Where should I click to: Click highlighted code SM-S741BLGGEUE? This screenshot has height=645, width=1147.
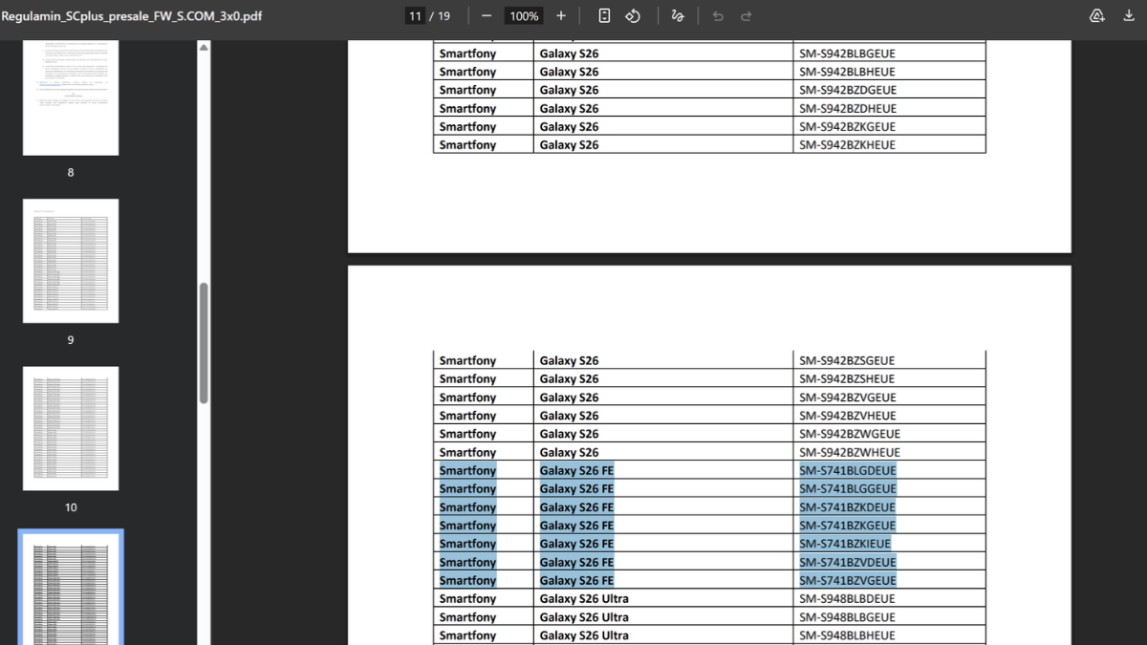(847, 488)
